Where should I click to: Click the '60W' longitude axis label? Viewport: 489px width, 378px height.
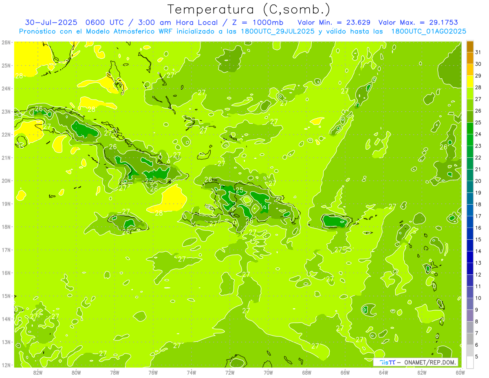click(x=460, y=372)
